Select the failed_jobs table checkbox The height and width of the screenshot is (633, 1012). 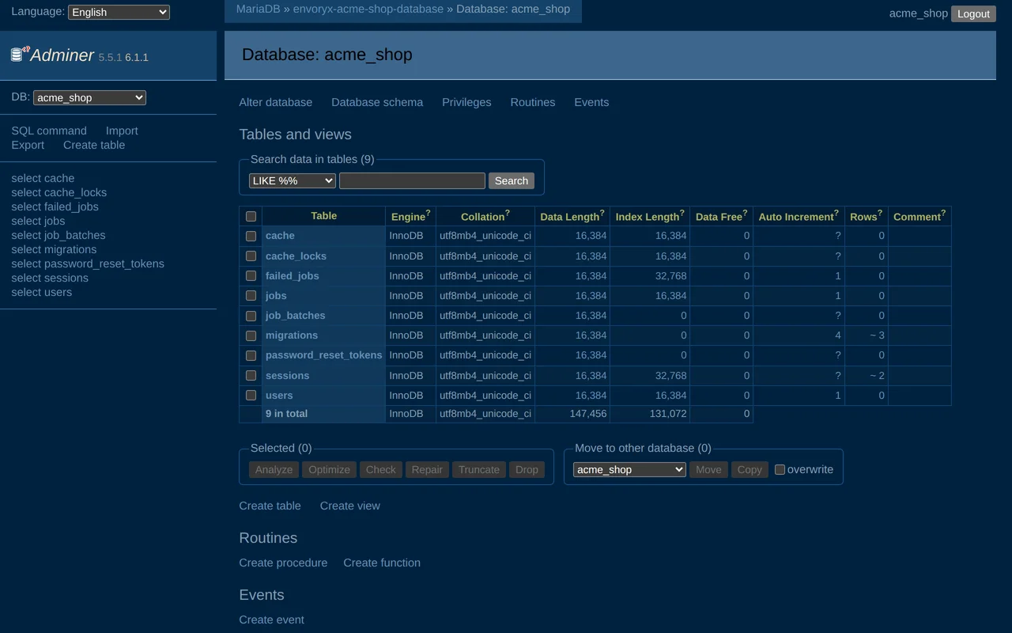pos(251,276)
